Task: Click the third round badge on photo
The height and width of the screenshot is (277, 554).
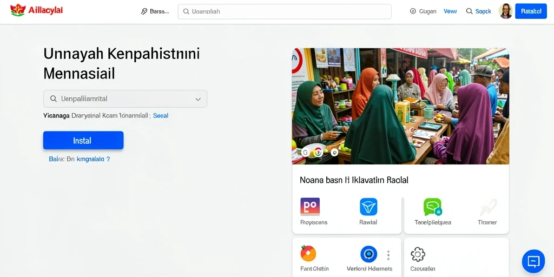Action: [x=334, y=152]
